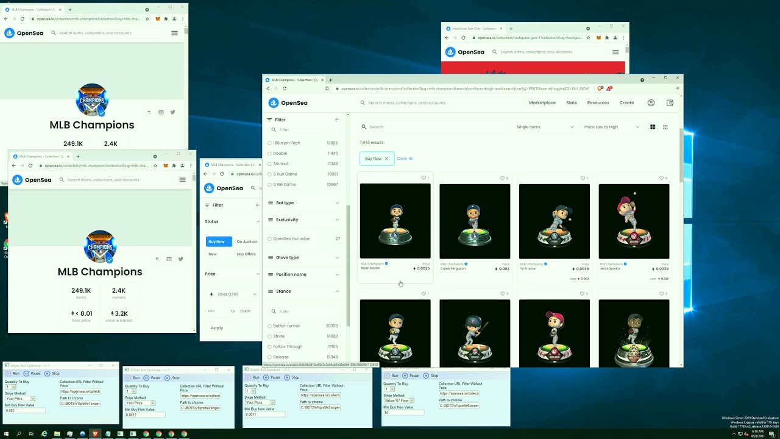Click Run in the leftmost Sniper Bot window
The width and height of the screenshot is (780, 439).
tap(13, 373)
